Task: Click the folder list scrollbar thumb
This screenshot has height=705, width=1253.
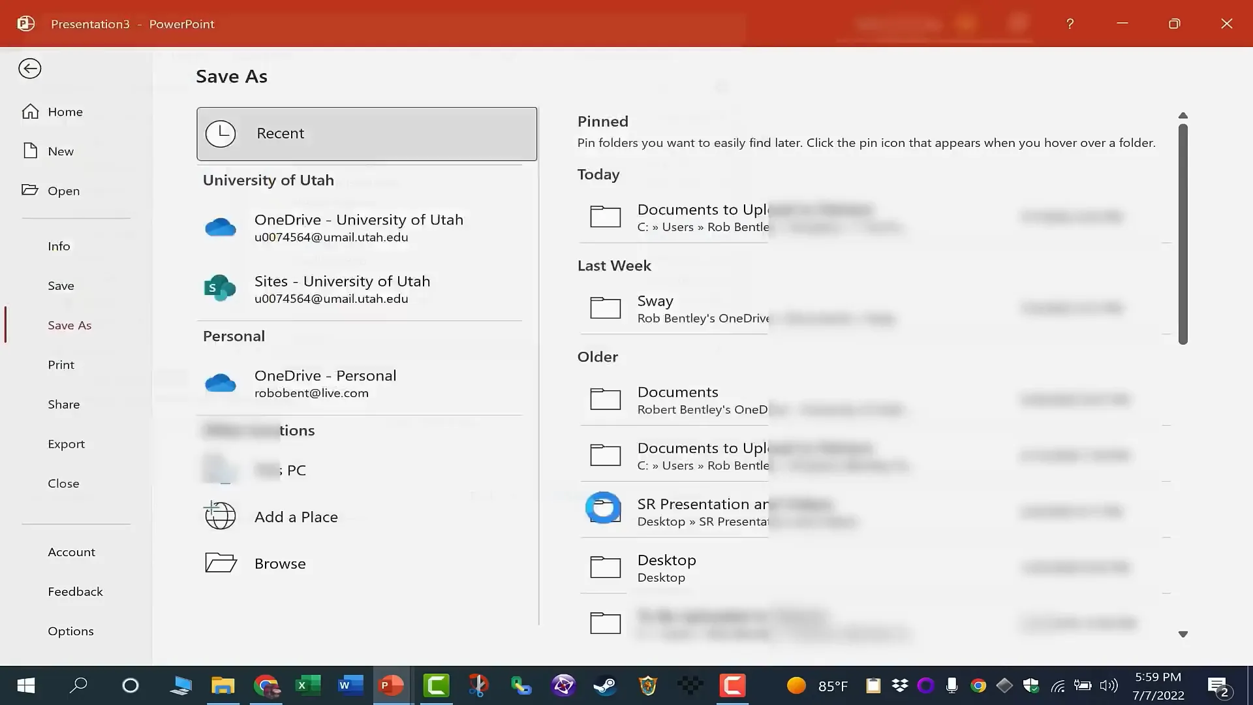Action: click(x=1183, y=234)
